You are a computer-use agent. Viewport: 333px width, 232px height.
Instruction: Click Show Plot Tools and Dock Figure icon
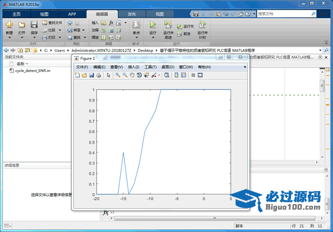(x=200, y=75)
